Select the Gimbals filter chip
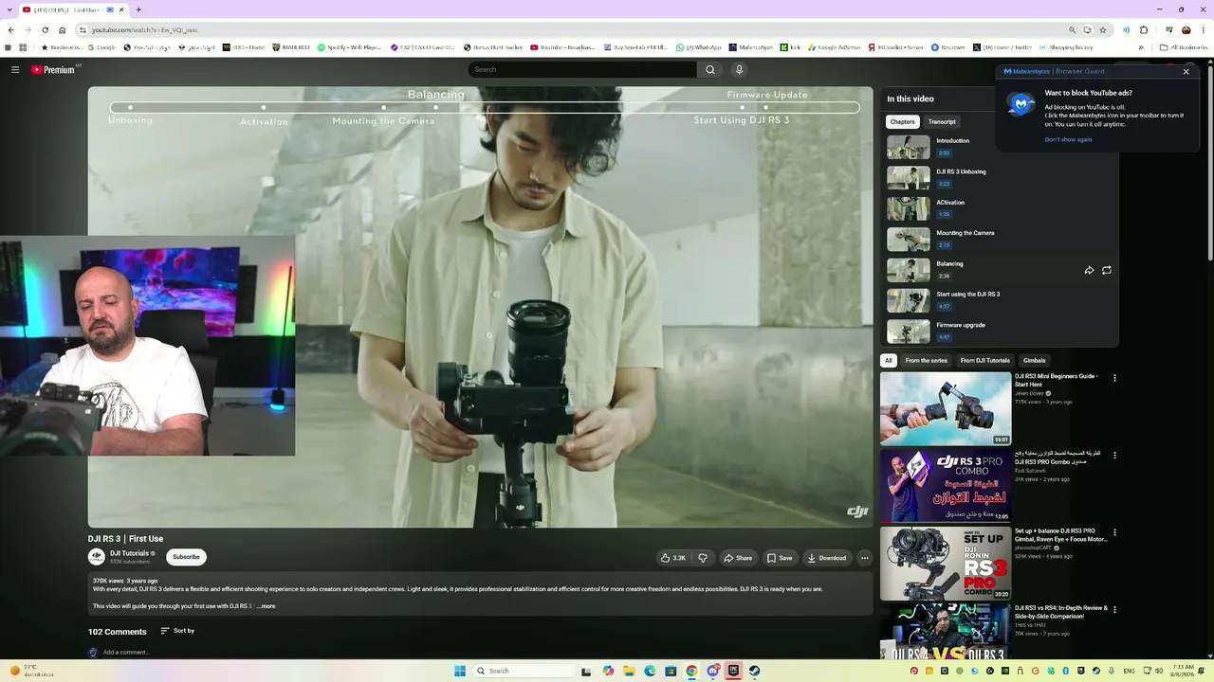Image resolution: width=1214 pixels, height=682 pixels. 1034,360
